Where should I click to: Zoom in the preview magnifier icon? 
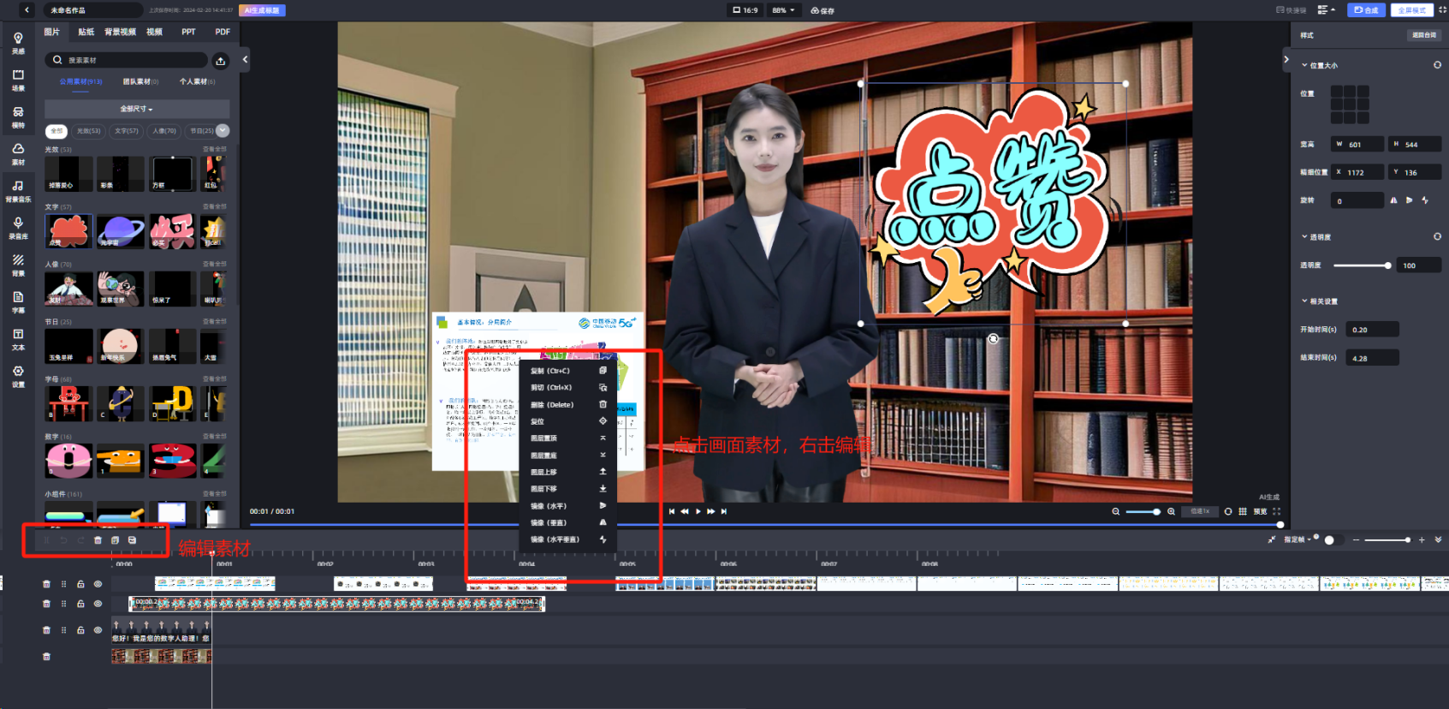[1171, 511]
